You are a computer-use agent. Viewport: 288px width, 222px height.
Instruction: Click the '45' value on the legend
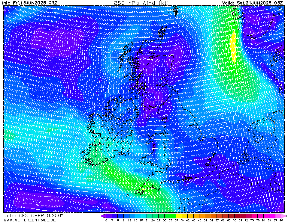(194, 220)
